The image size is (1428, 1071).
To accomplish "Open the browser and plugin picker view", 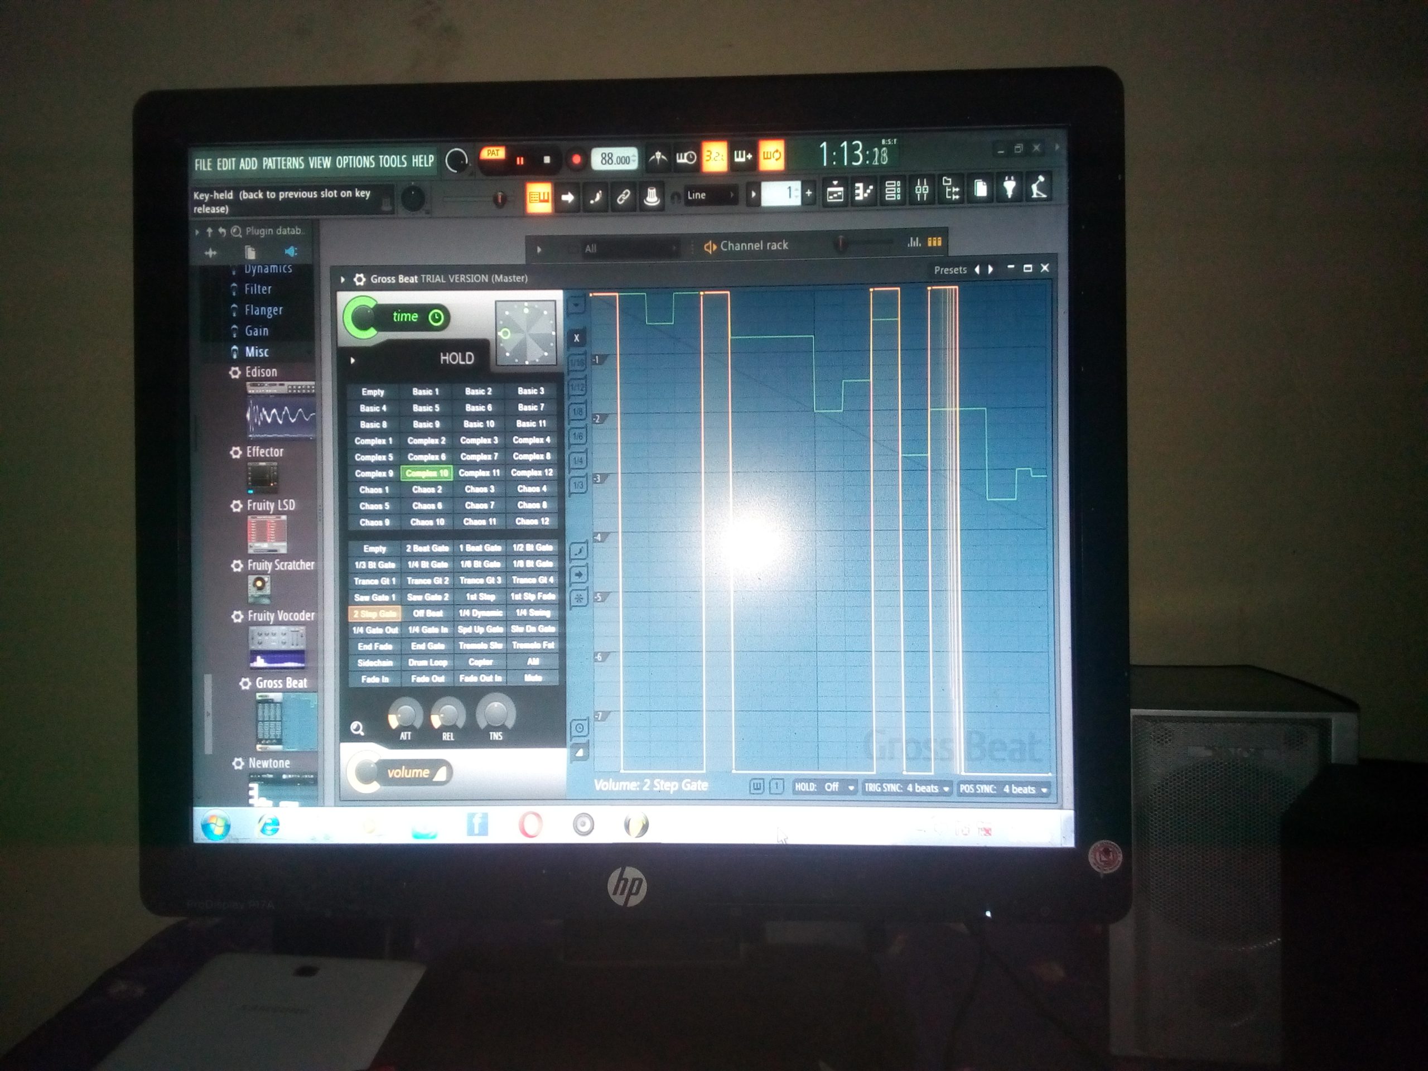I will pyautogui.click(x=951, y=189).
